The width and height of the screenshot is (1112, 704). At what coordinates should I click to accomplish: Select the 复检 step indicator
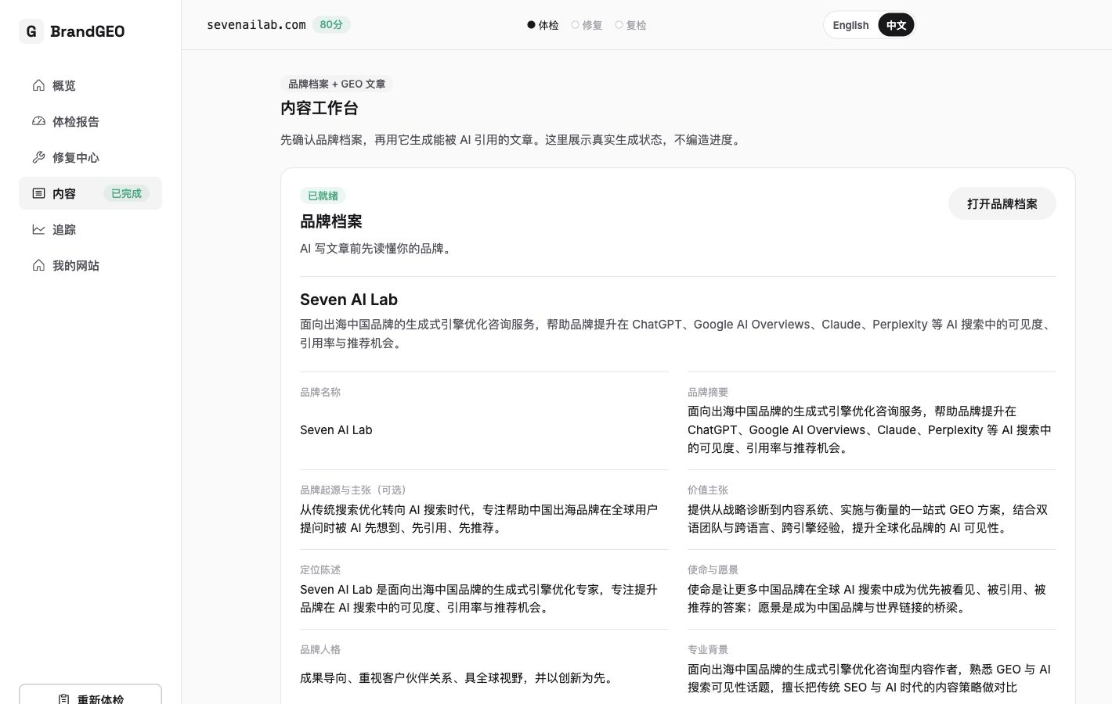click(630, 25)
